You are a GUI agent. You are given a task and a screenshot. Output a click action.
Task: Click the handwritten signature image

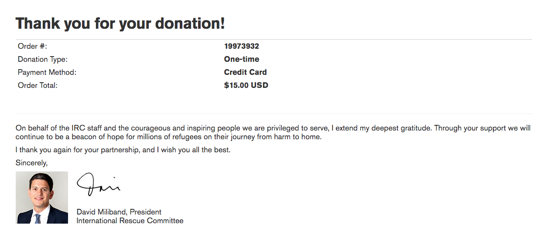[x=99, y=184]
